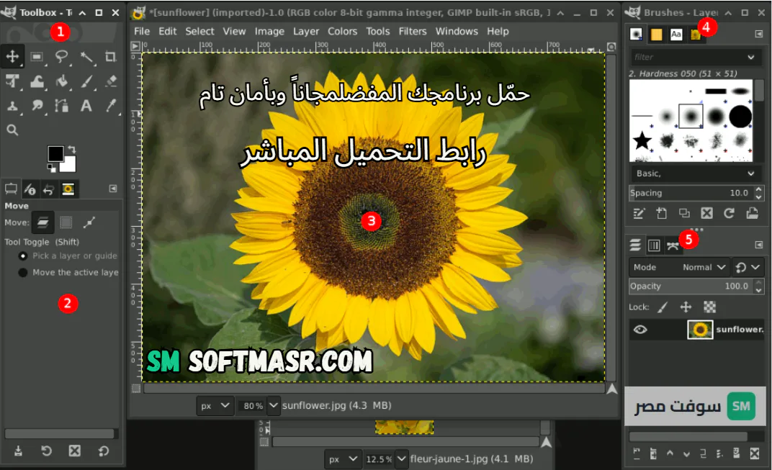772x470 pixels.
Task: Select the star brush thumbnail
Action: point(642,141)
